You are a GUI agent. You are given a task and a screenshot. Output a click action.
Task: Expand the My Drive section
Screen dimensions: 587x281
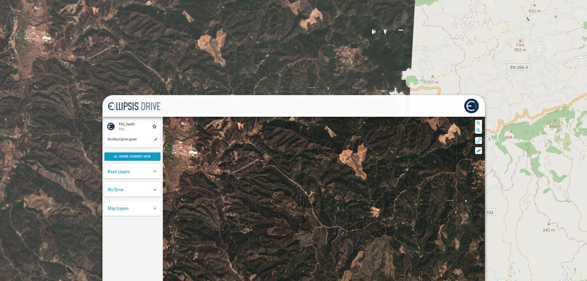click(132, 190)
